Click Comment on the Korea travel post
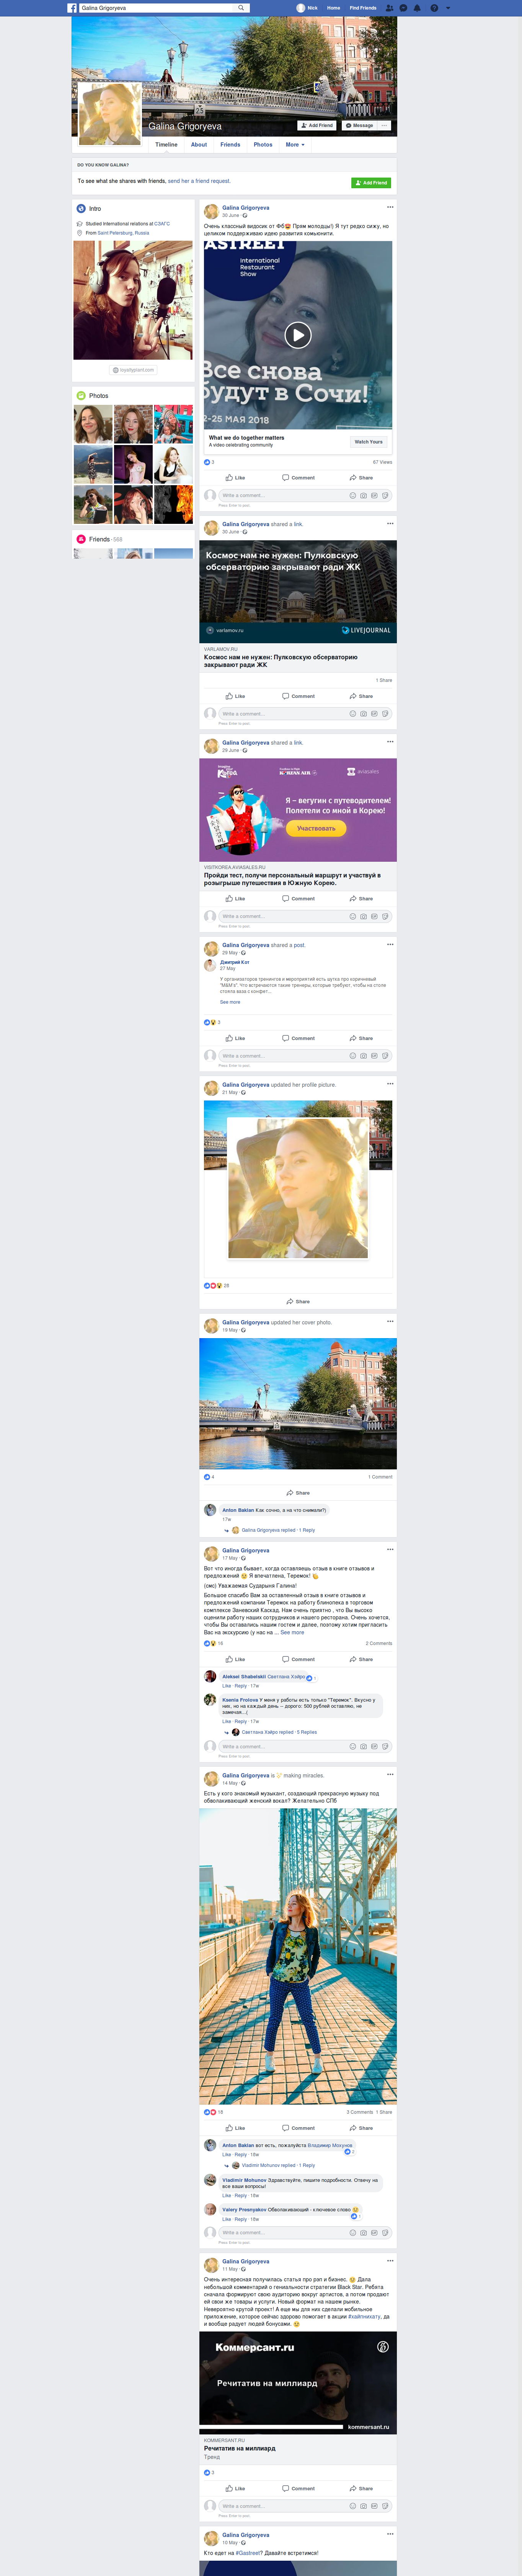Screen dimensions: 522x2576 click(298, 899)
